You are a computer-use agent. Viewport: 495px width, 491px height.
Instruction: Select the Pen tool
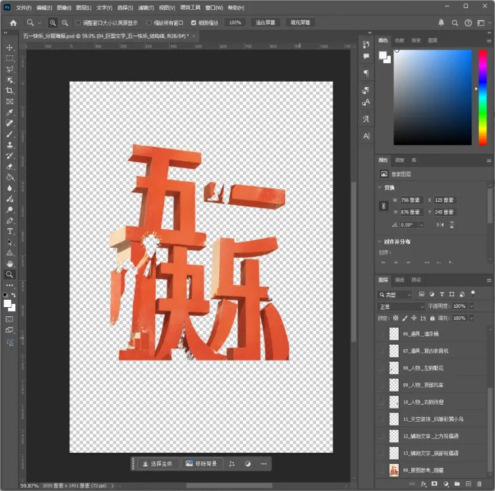(x=9, y=221)
